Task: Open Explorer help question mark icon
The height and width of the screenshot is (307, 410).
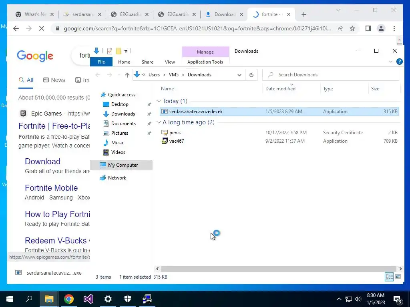Action: (x=399, y=62)
